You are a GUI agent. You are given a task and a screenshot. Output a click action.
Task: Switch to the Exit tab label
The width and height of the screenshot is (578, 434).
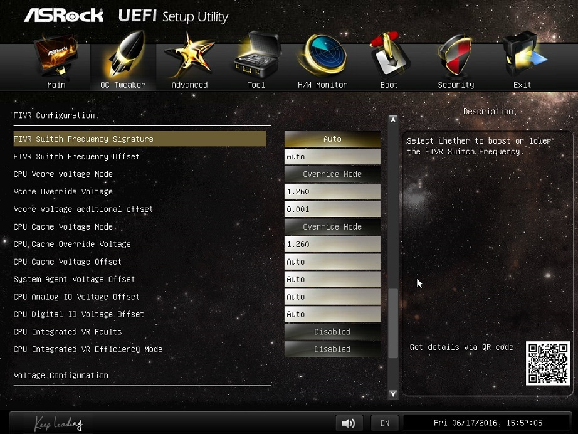522,85
